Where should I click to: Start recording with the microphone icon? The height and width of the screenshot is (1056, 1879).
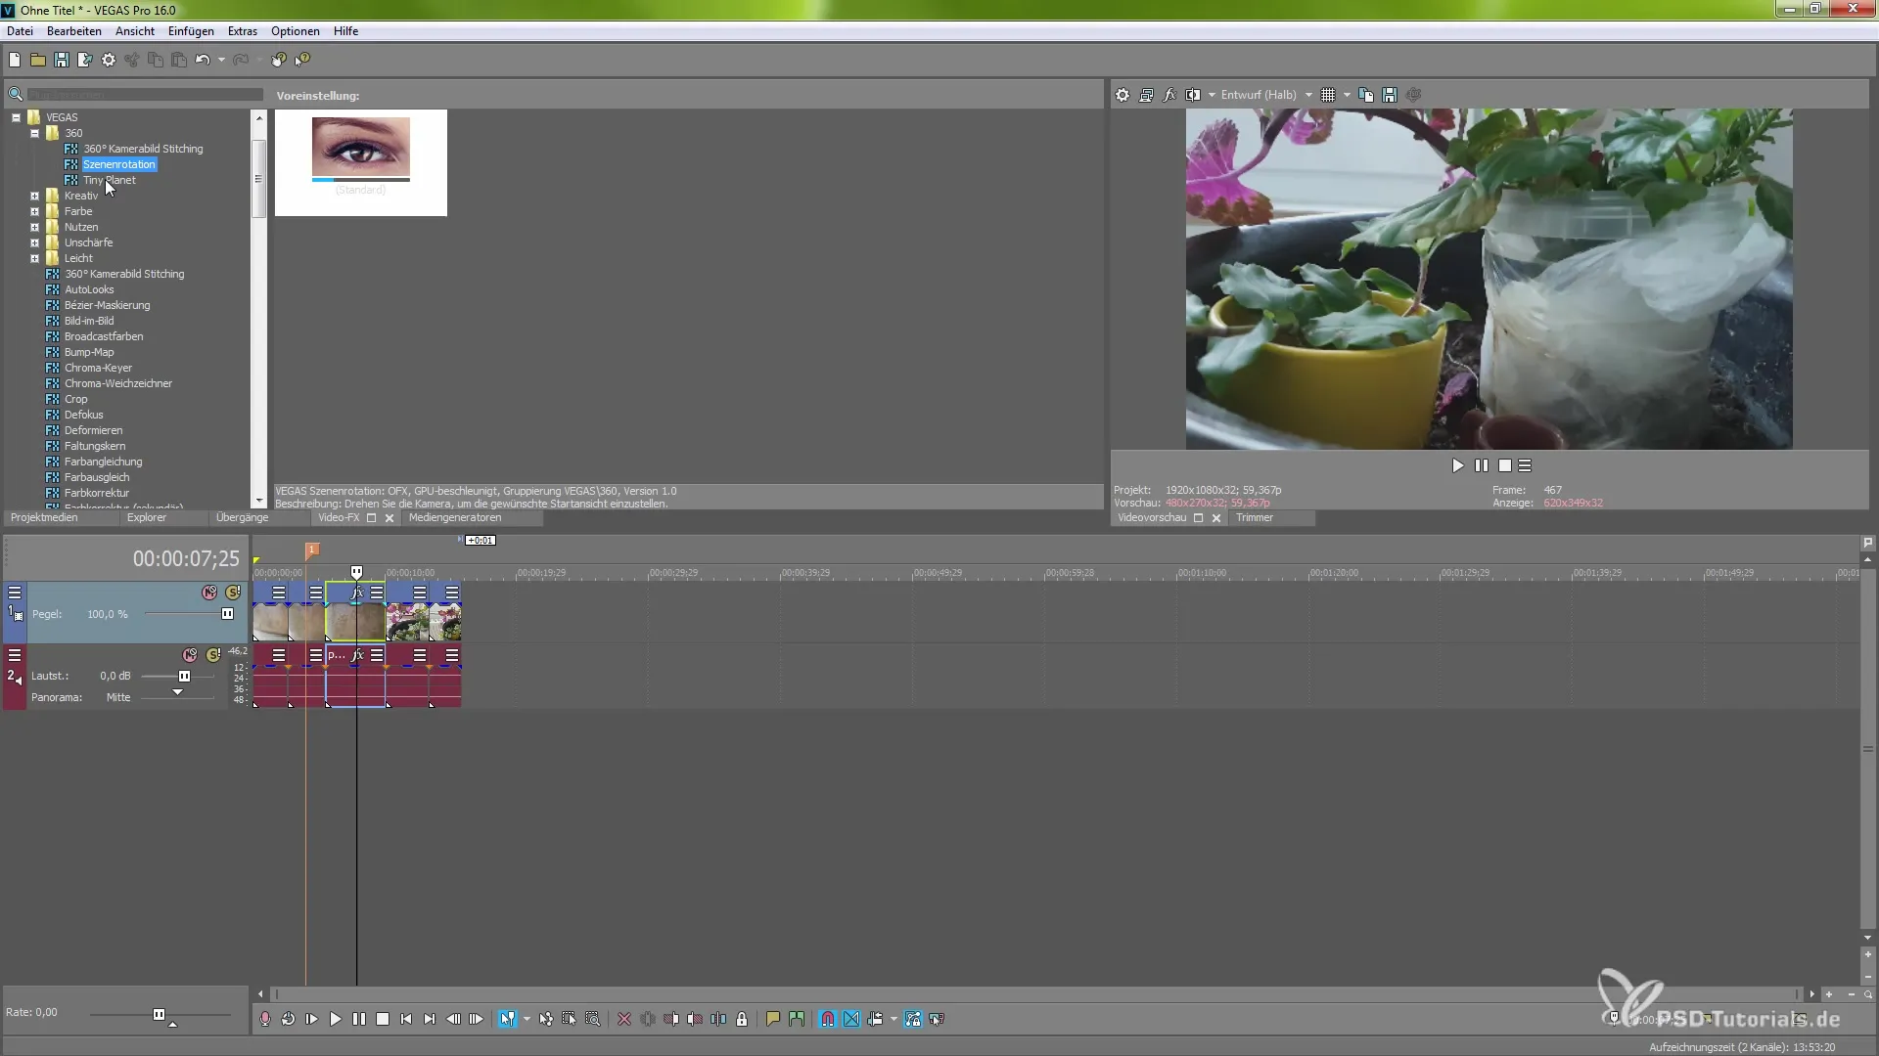point(265,1019)
